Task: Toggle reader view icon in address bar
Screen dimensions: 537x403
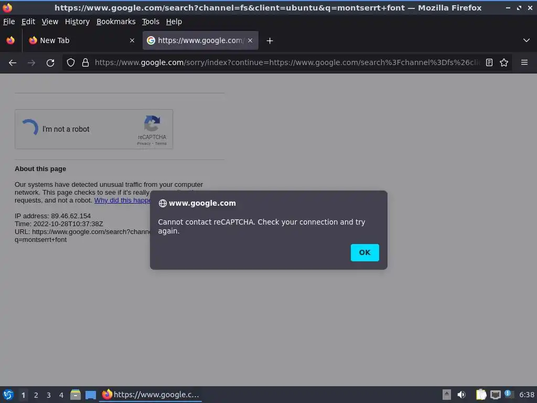Action: click(x=489, y=63)
